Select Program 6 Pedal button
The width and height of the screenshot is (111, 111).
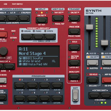click(32, 98)
